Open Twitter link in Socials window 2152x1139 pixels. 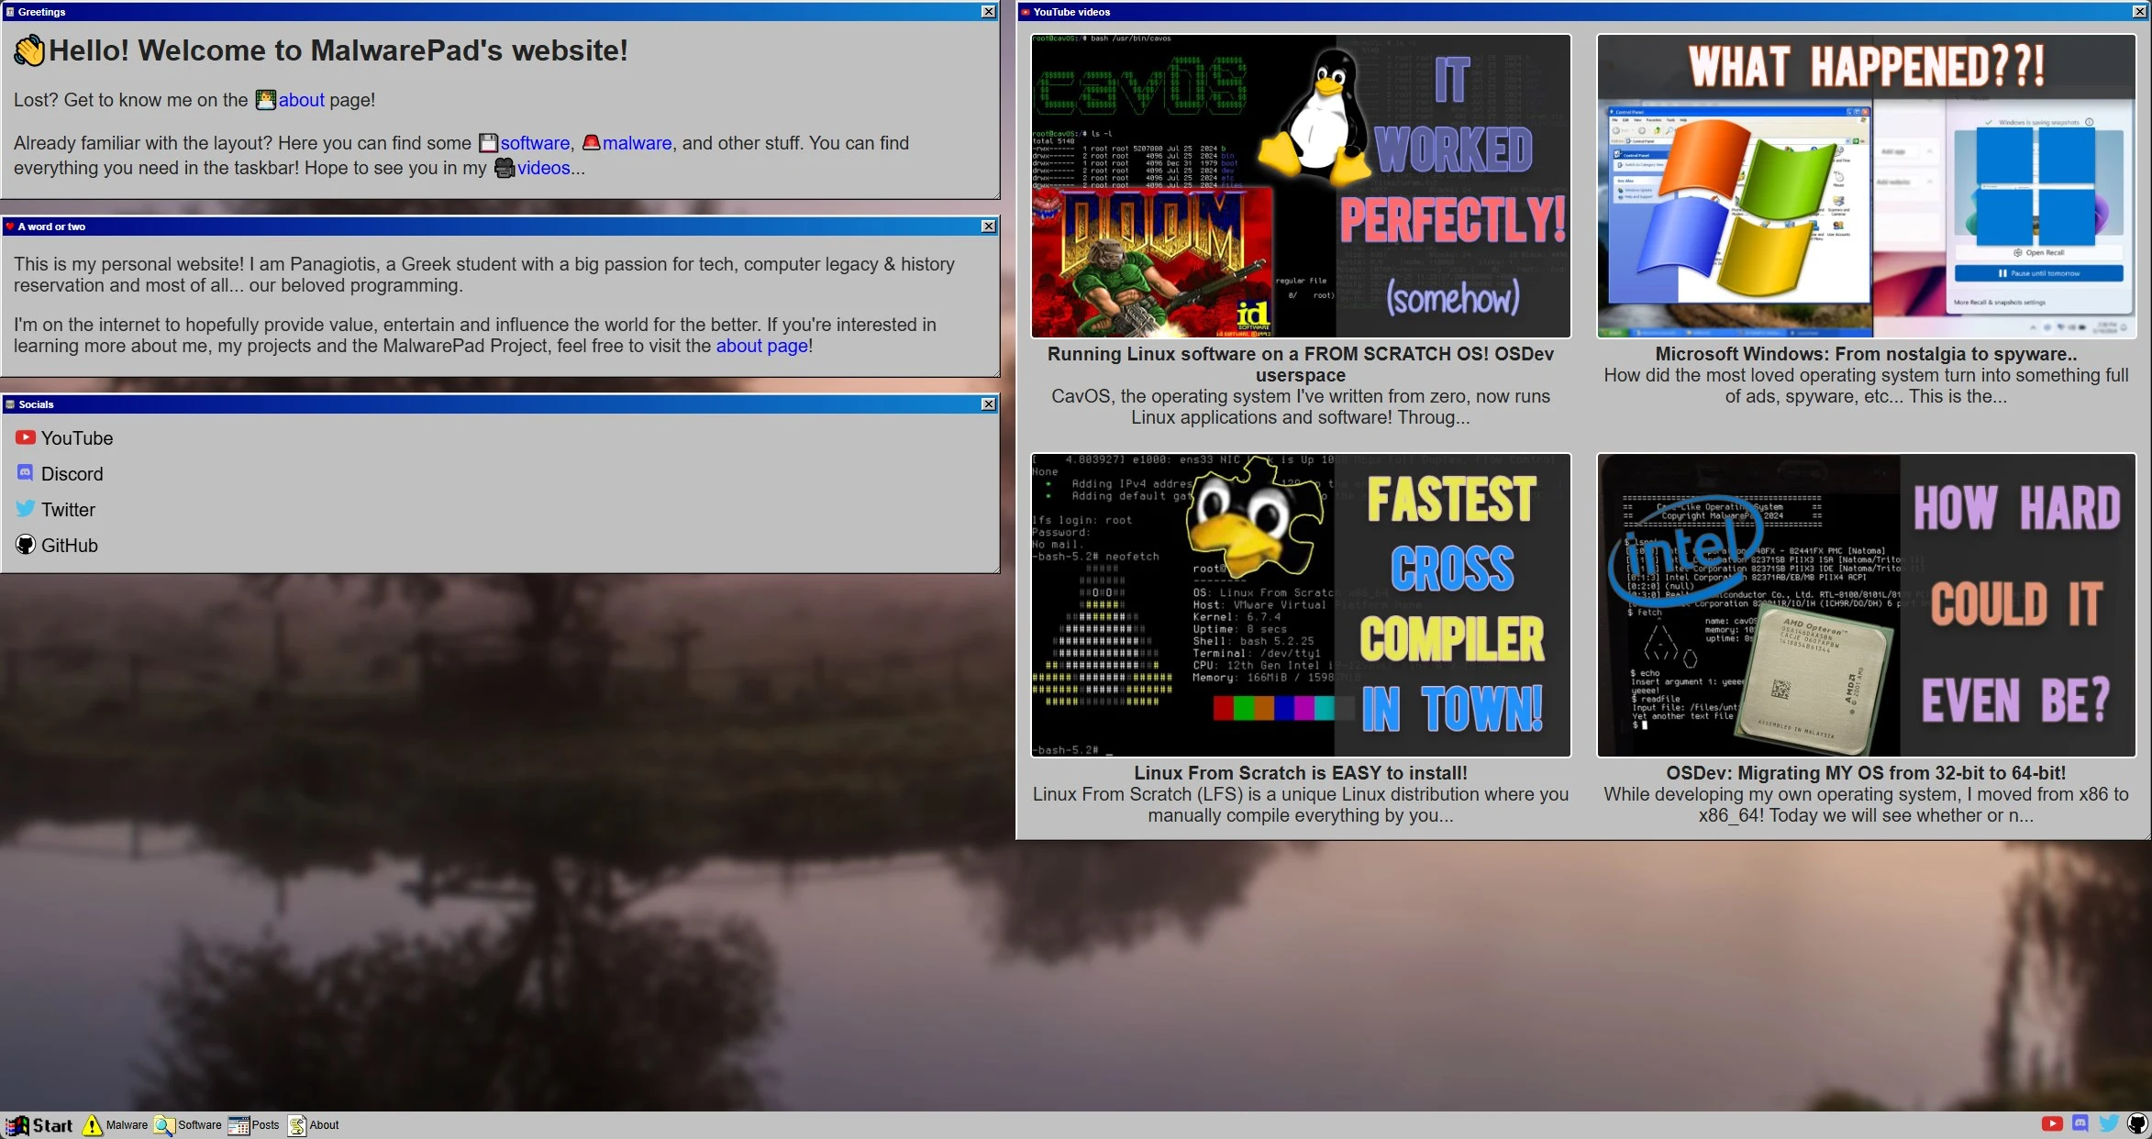tap(68, 510)
